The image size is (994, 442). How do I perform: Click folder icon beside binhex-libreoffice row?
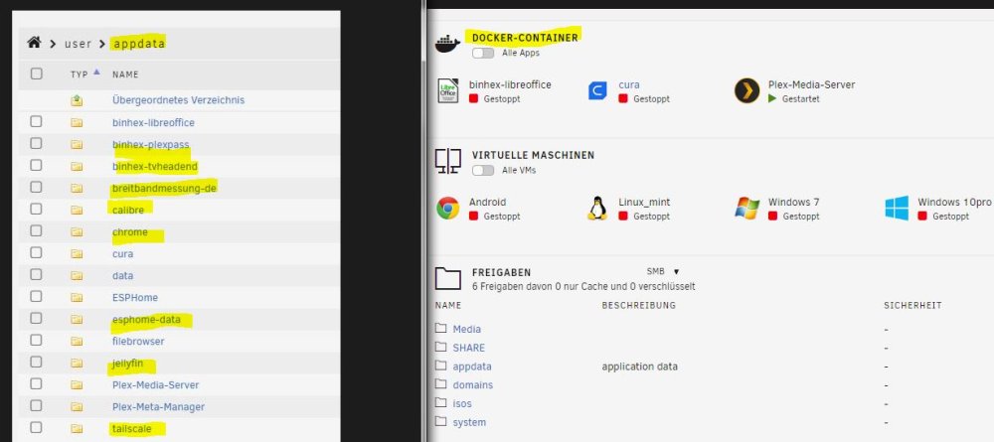click(77, 122)
